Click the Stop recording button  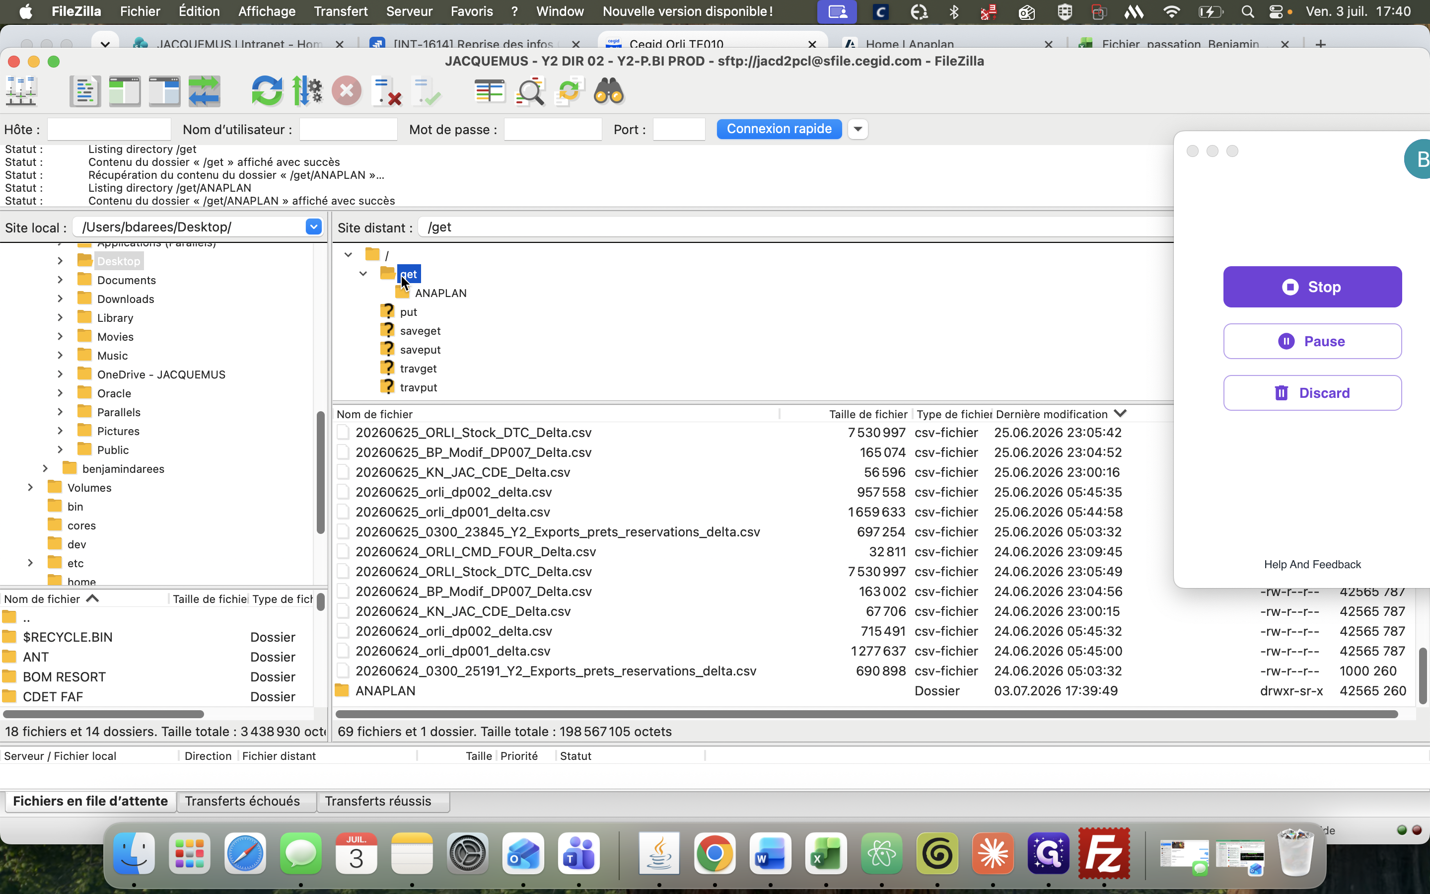pos(1312,287)
